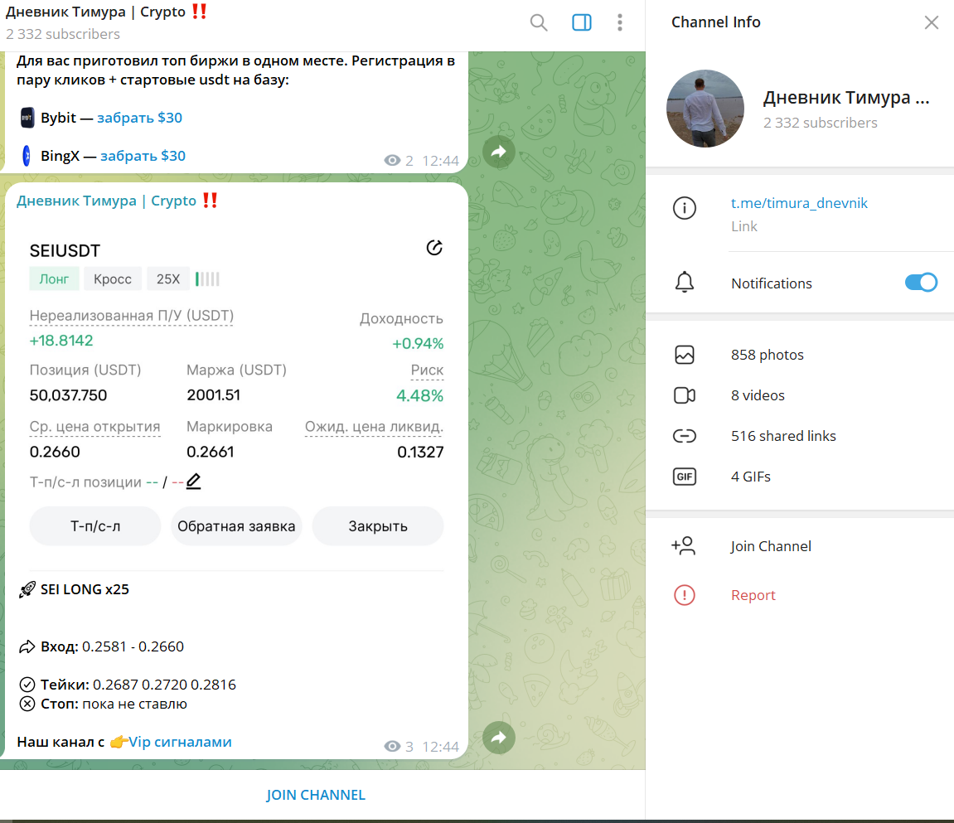The height and width of the screenshot is (823, 954).
Task: Open the three-dot more options menu
Action: pyautogui.click(x=619, y=22)
